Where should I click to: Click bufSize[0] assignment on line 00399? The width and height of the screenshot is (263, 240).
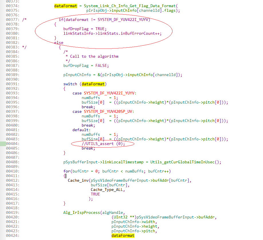pyautogui.click(x=155, y=121)
